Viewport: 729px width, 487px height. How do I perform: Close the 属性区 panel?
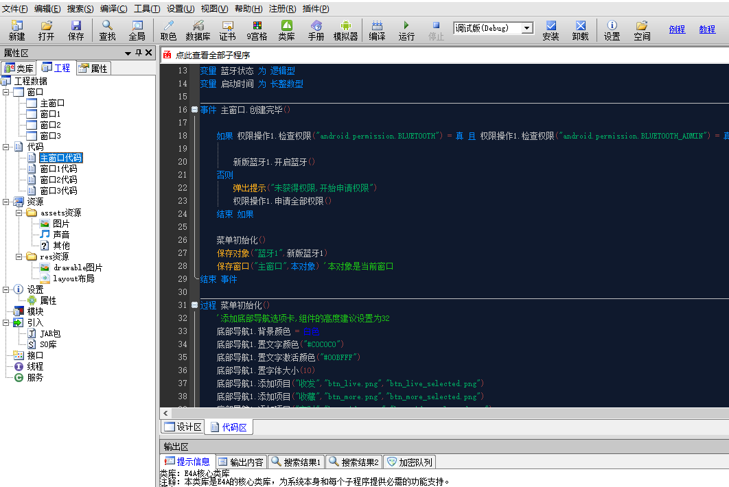click(x=149, y=53)
